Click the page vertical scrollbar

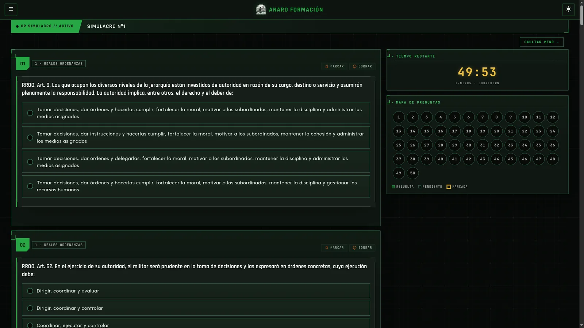(581, 15)
